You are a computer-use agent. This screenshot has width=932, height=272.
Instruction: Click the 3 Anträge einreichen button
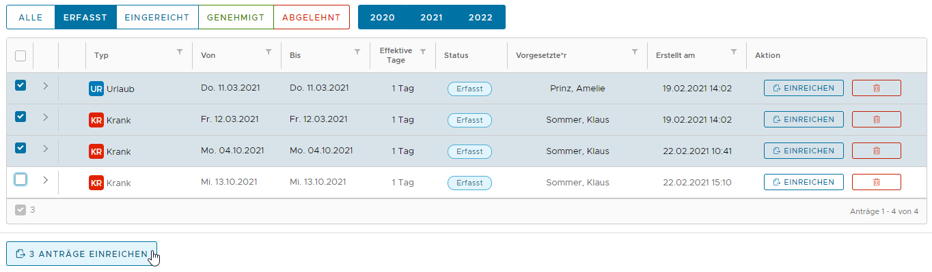pyautogui.click(x=82, y=254)
